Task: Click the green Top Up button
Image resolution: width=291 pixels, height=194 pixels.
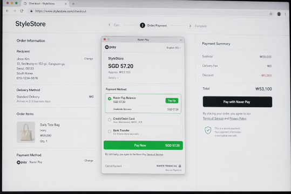Action: click(172, 101)
